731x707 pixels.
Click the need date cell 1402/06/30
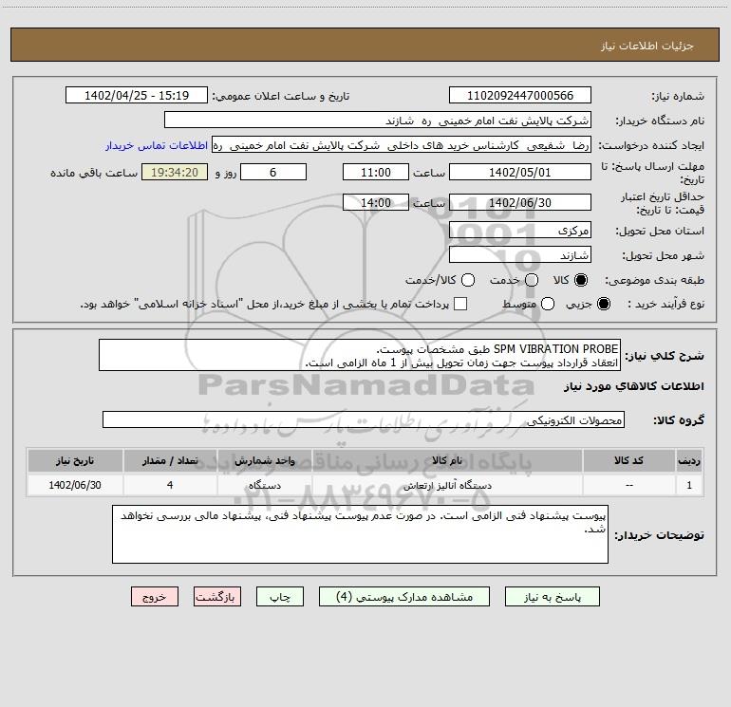(x=75, y=485)
